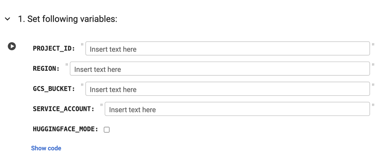Focus the PROJECT_ID text input
Screen dimensions: 382x163
pyautogui.click(x=228, y=49)
